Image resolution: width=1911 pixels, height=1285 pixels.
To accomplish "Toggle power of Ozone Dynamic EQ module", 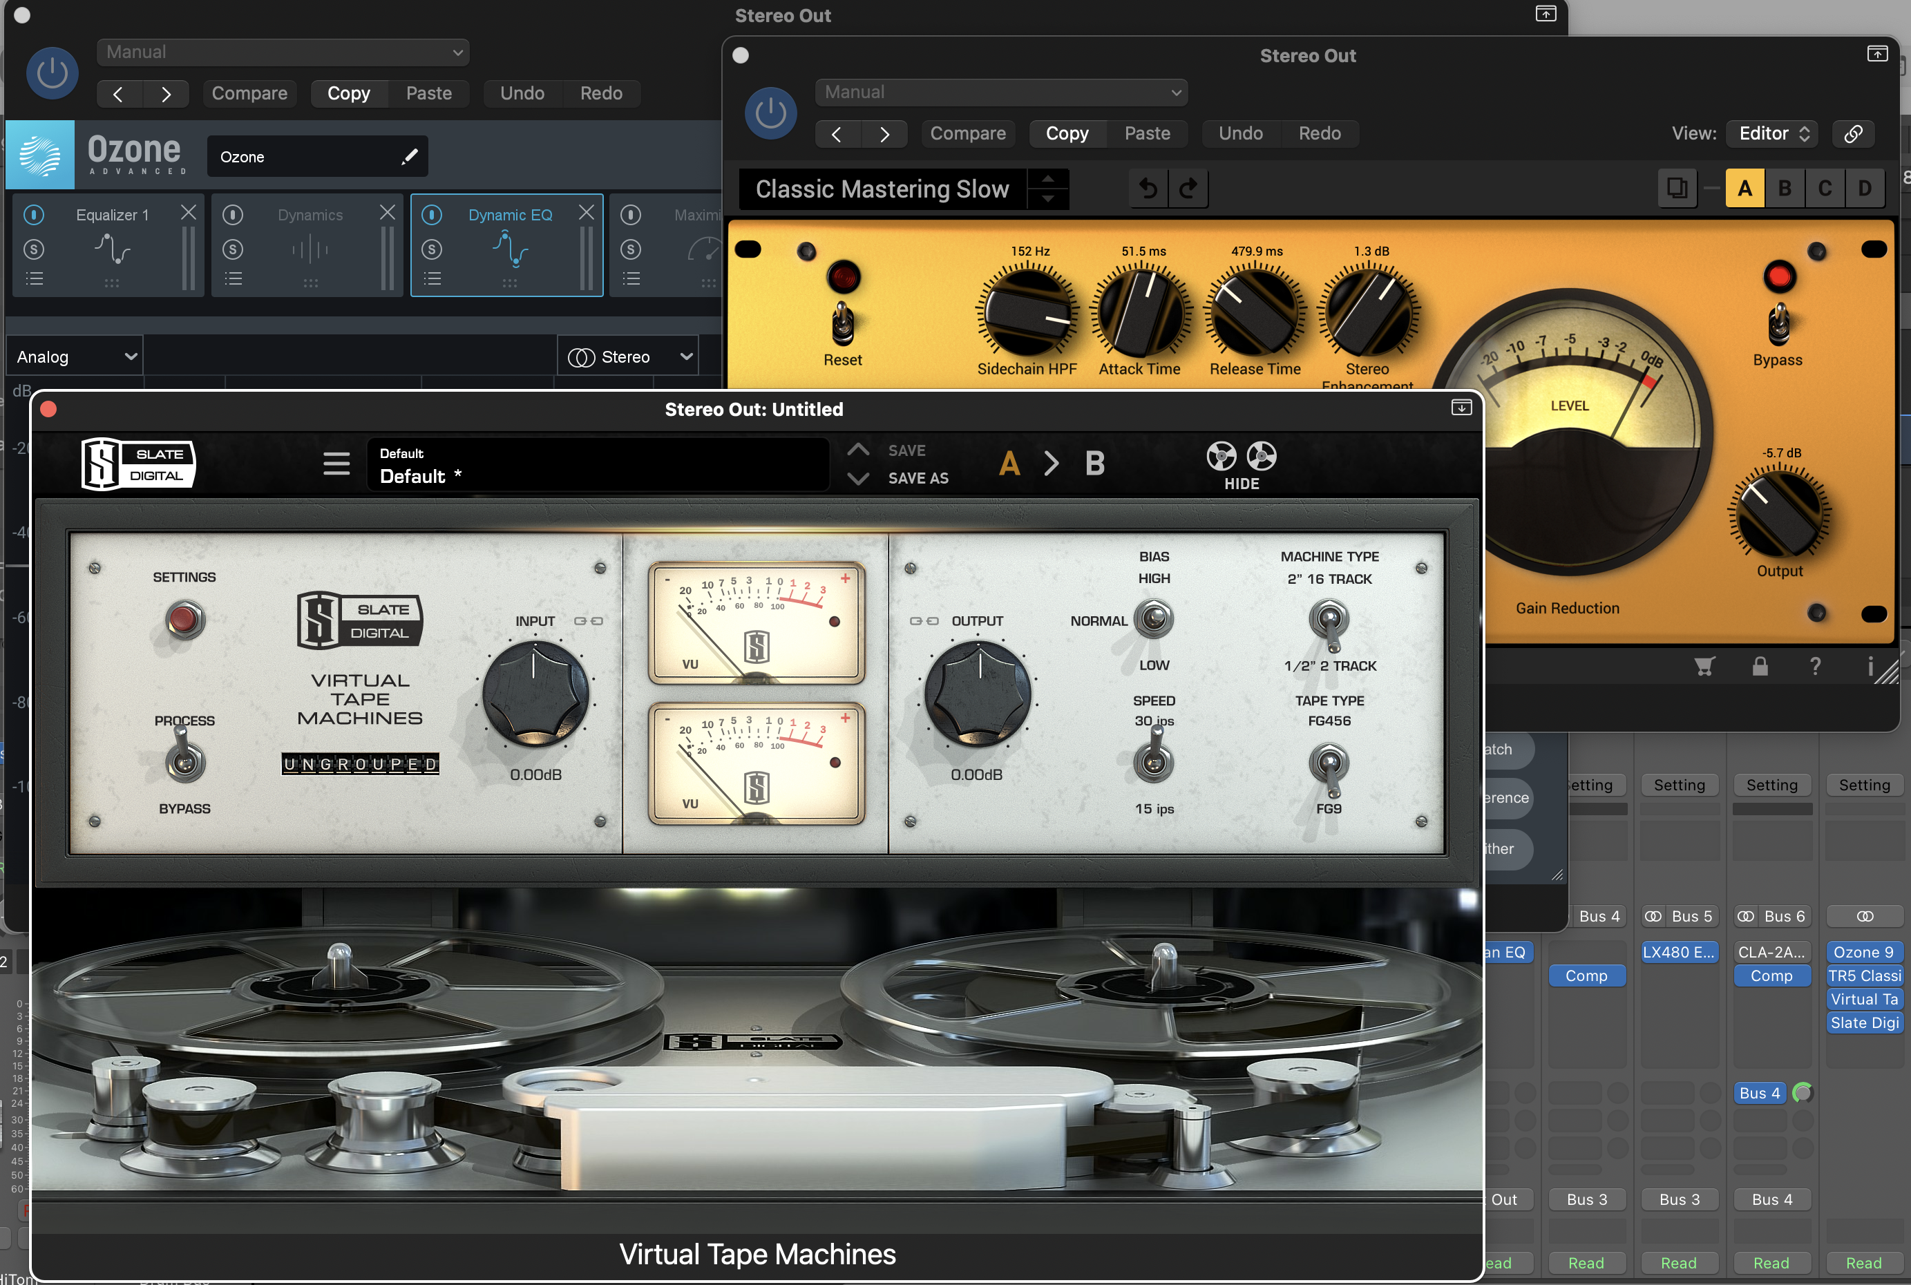I will coord(432,215).
